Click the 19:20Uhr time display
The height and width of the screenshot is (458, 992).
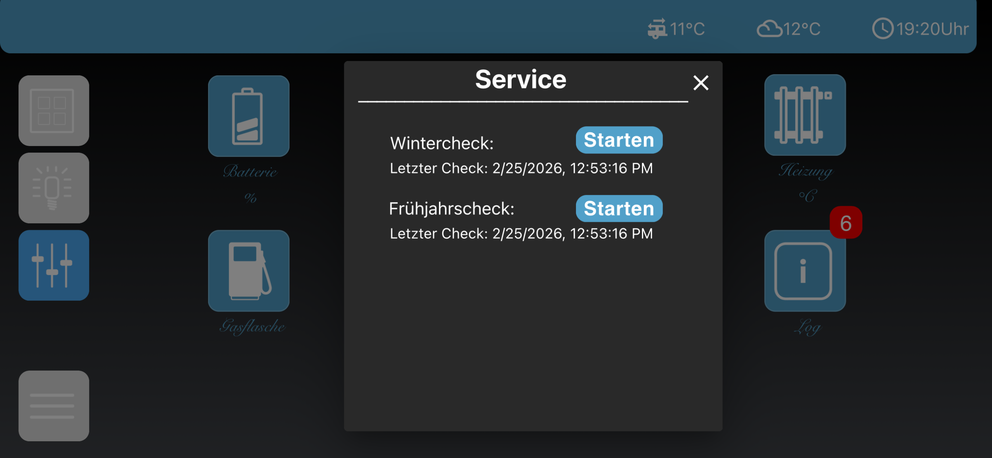tap(932, 29)
